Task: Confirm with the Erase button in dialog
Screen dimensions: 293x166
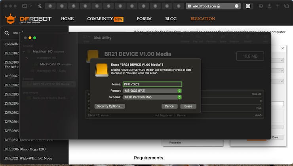Action: click(188, 106)
